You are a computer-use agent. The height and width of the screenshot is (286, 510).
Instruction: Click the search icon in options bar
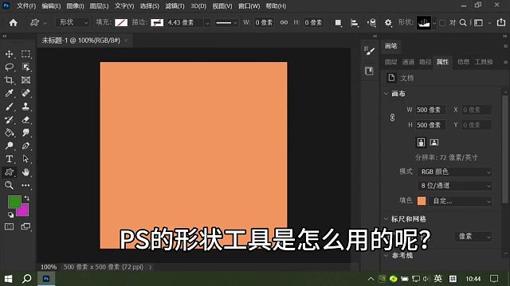463,23
